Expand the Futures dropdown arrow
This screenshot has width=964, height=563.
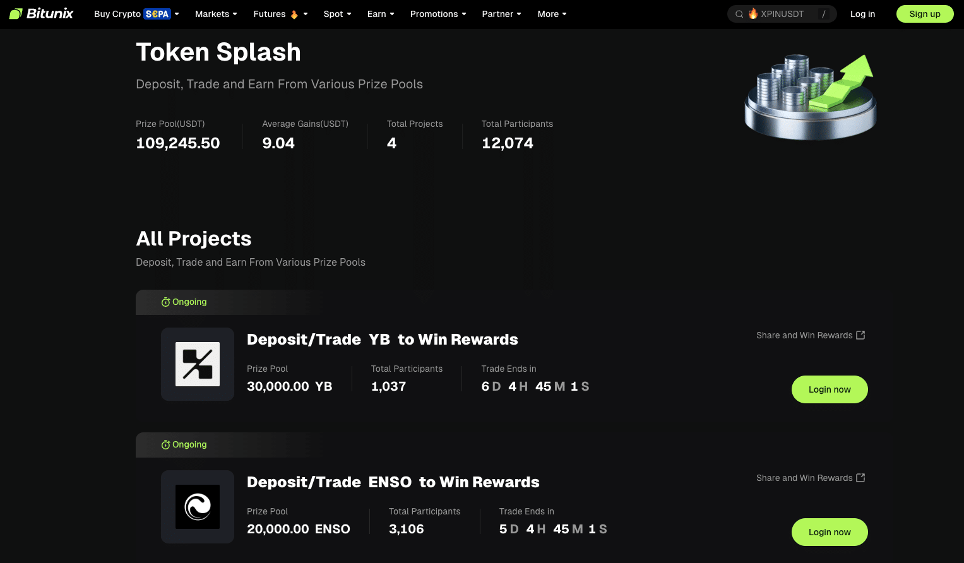coord(306,14)
